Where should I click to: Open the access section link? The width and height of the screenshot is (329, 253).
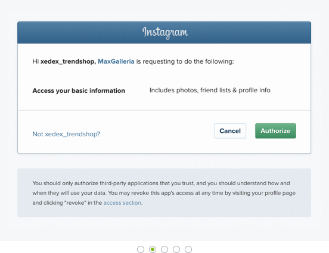click(122, 202)
